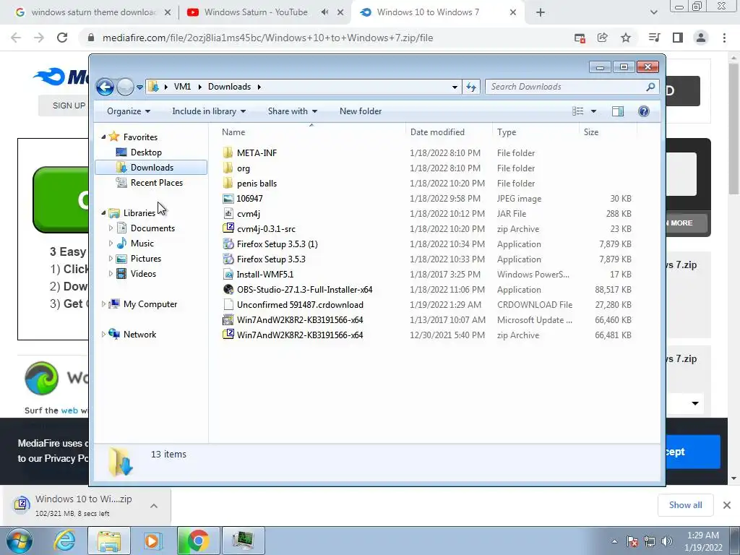
Task: Click the VM1 breadcrumb in address bar
Action: (182, 87)
